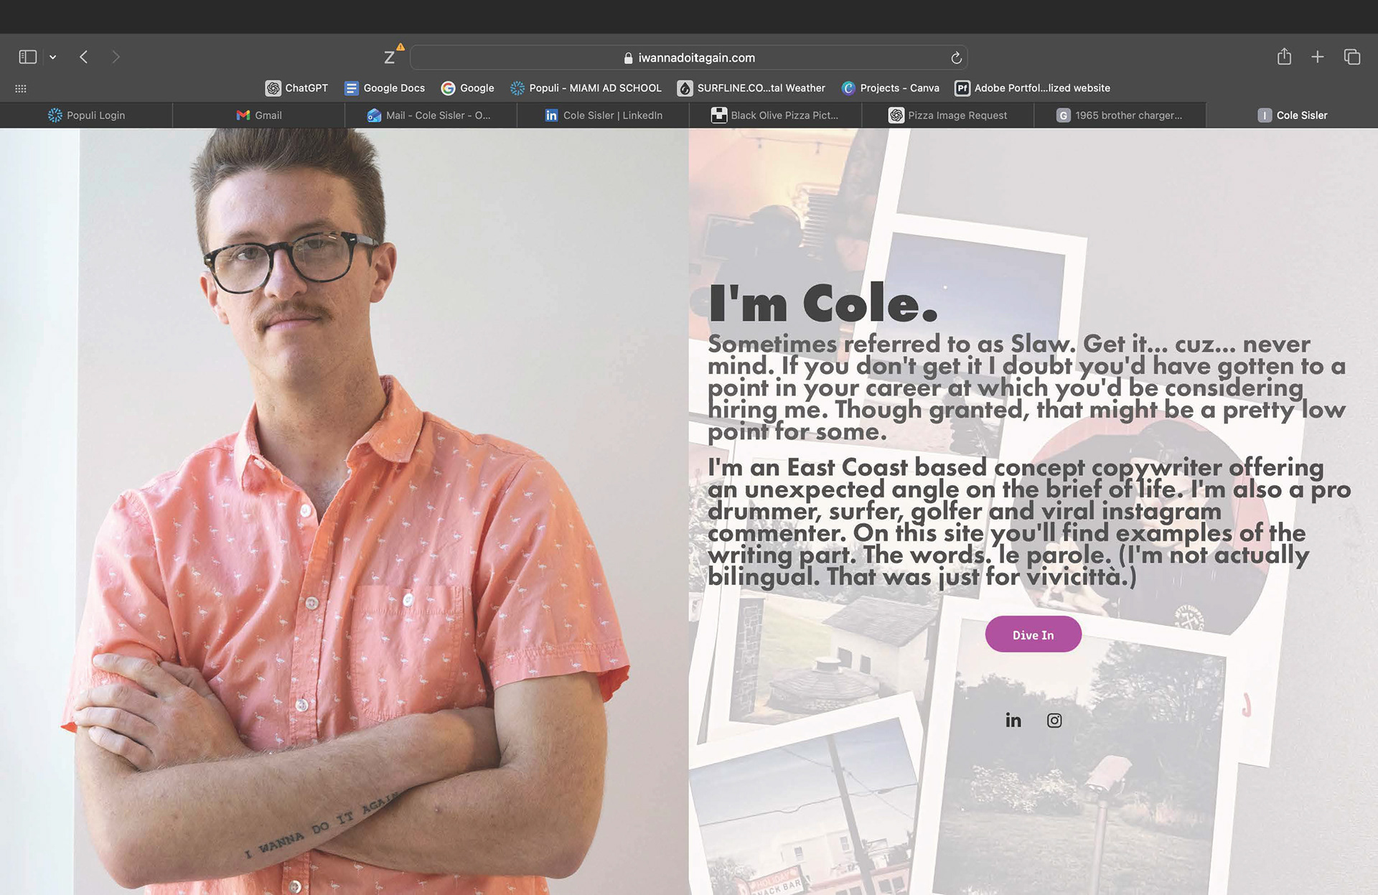Open the bookmarks grid icon
Screen dimensions: 1378x895
click(21, 88)
